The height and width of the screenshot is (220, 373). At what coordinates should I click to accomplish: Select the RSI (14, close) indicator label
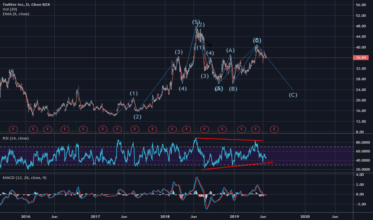coord(16,138)
